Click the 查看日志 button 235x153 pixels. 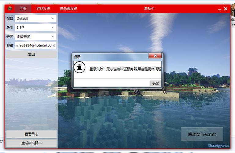31,134
